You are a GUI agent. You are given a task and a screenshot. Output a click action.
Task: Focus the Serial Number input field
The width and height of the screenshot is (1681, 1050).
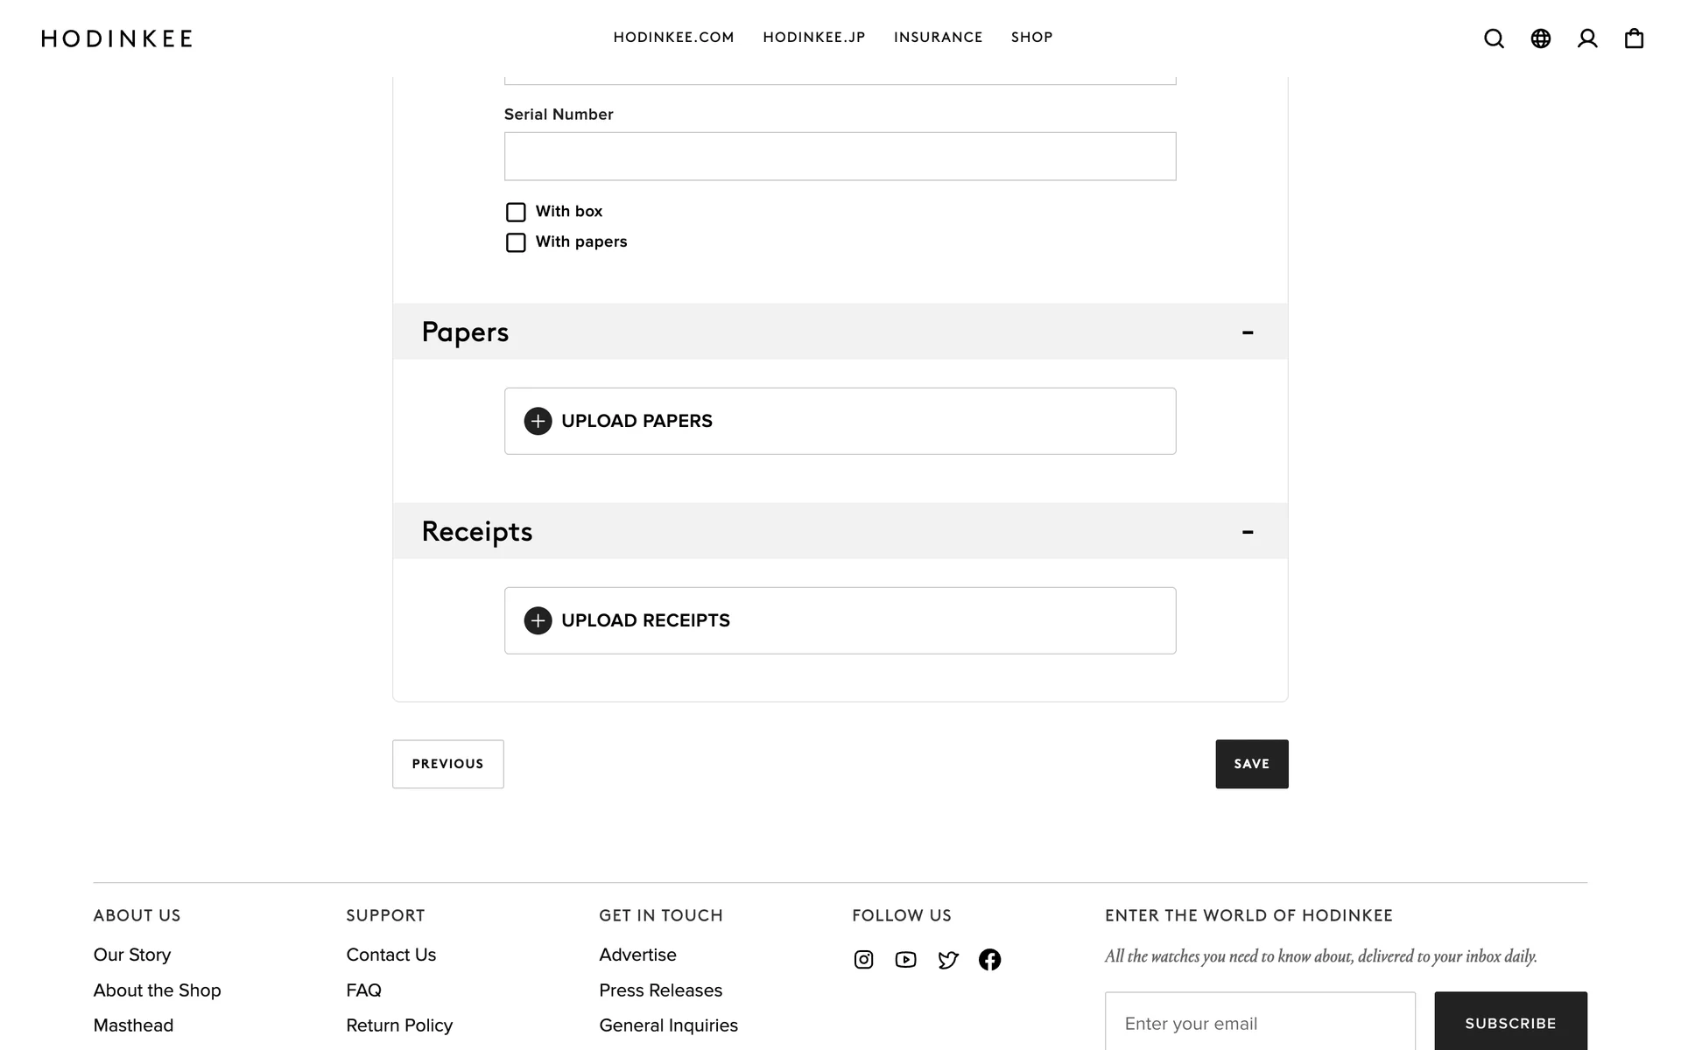[x=840, y=157]
